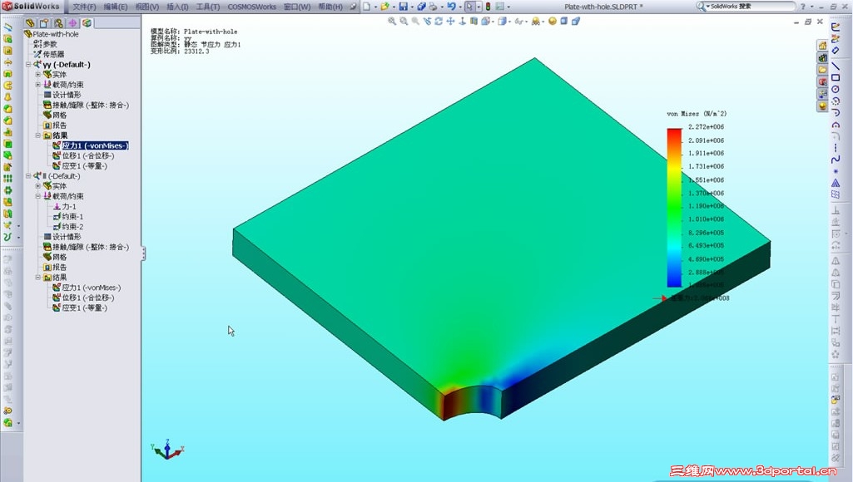Click the golden sphere RealView icon
The width and height of the screenshot is (853, 482).
point(553,22)
